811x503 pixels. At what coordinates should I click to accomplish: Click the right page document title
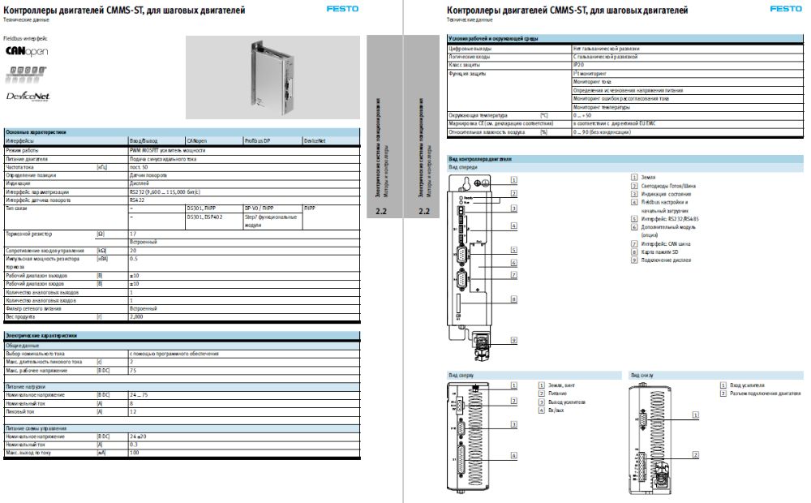point(568,10)
